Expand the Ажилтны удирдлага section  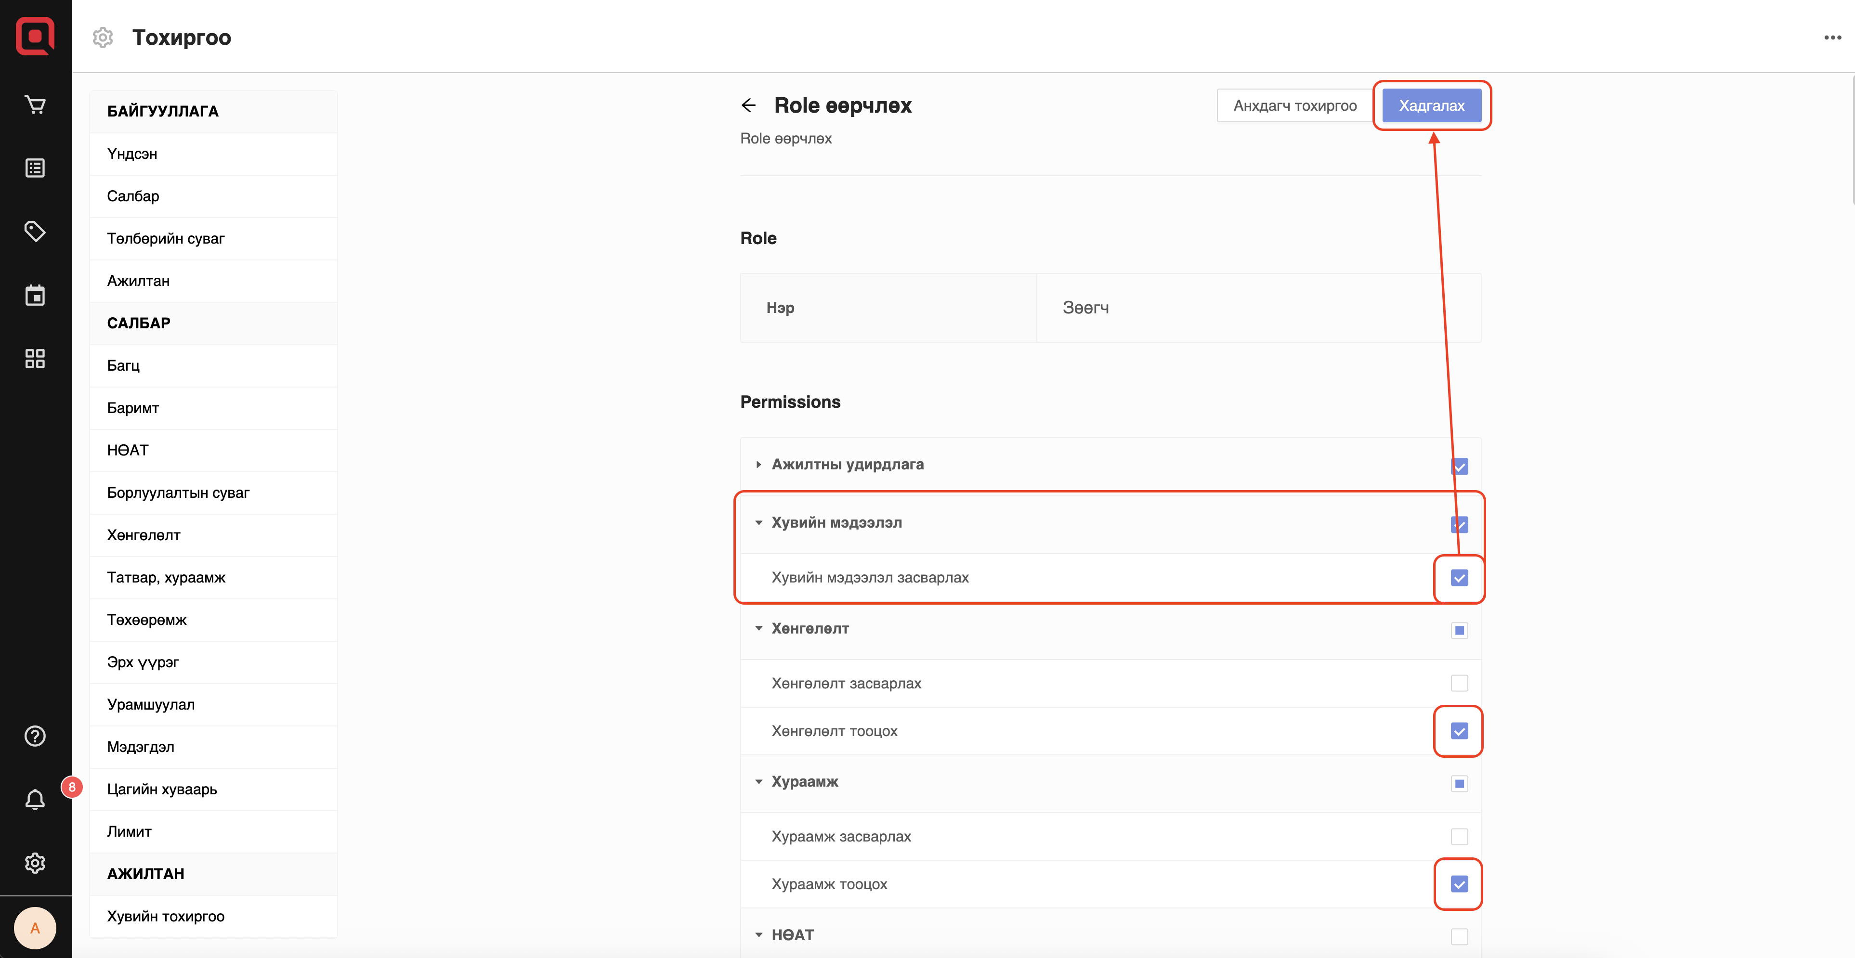pyautogui.click(x=758, y=465)
